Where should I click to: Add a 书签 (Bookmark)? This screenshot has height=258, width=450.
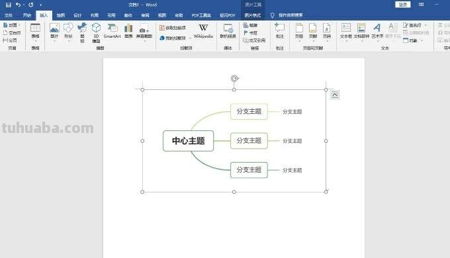coord(250,32)
